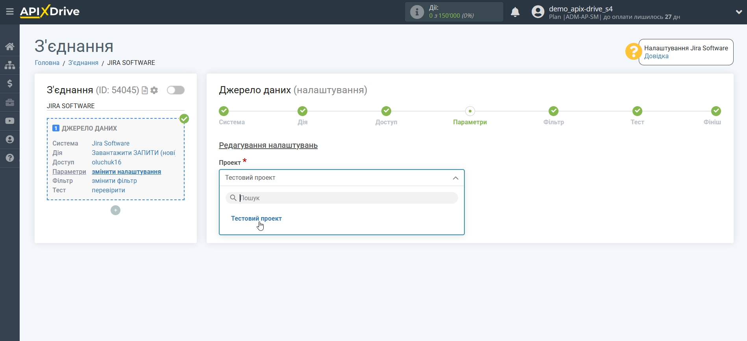The width and height of the screenshot is (747, 341).
Task: Open the connections sitemap sidebar icon
Action: pyautogui.click(x=10, y=65)
